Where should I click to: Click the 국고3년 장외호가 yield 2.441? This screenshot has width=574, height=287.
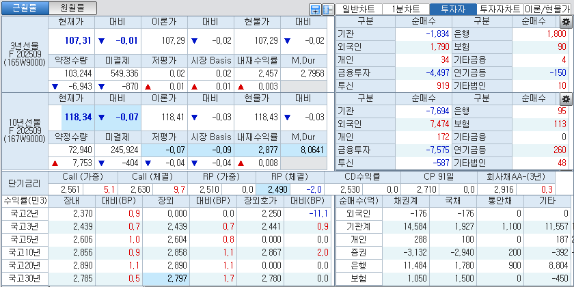260,227
